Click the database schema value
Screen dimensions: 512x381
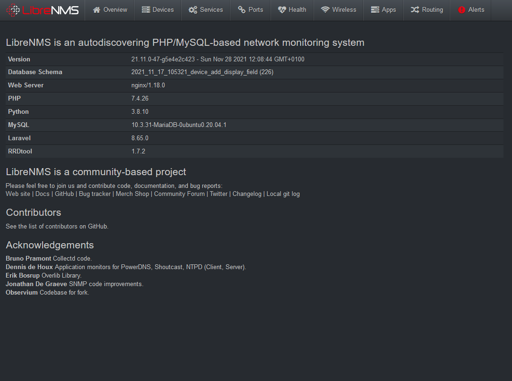(202, 72)
